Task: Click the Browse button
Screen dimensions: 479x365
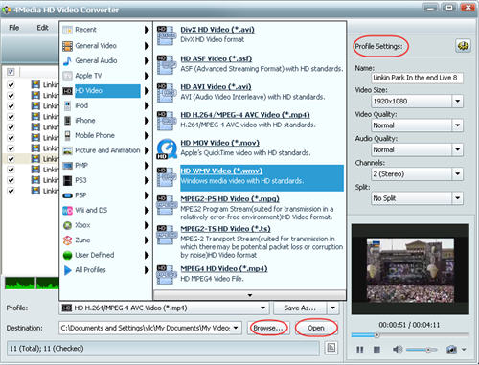Action: [268, 328]
